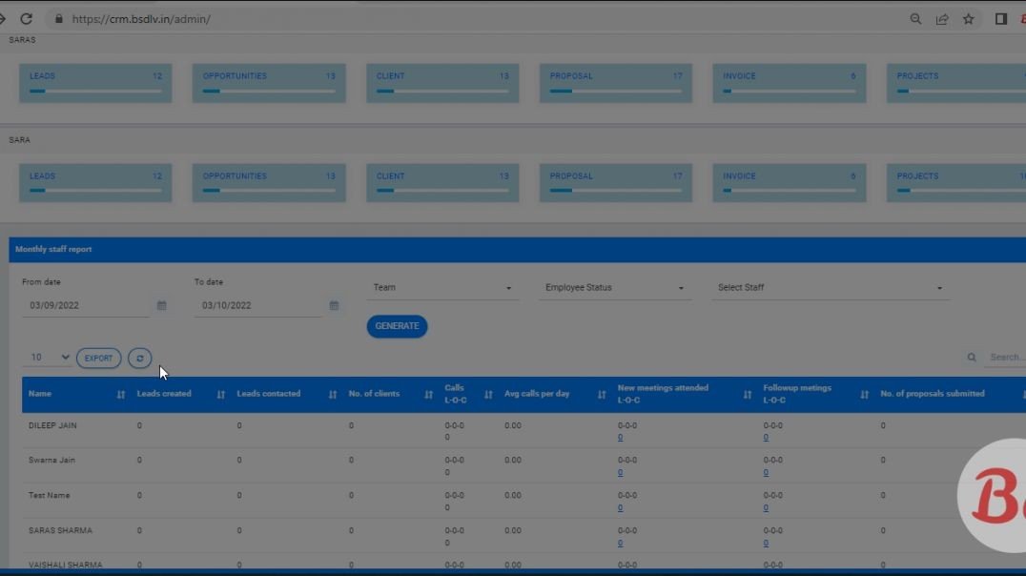Click inside the Search field
1026x576 pixels.
(1006, 357)
